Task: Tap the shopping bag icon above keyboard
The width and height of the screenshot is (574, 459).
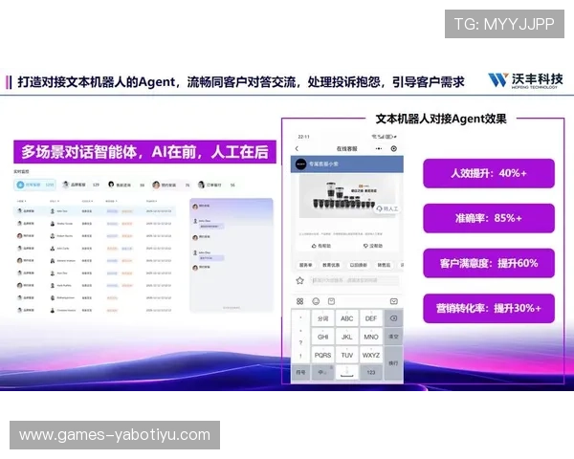Action: 331,301
